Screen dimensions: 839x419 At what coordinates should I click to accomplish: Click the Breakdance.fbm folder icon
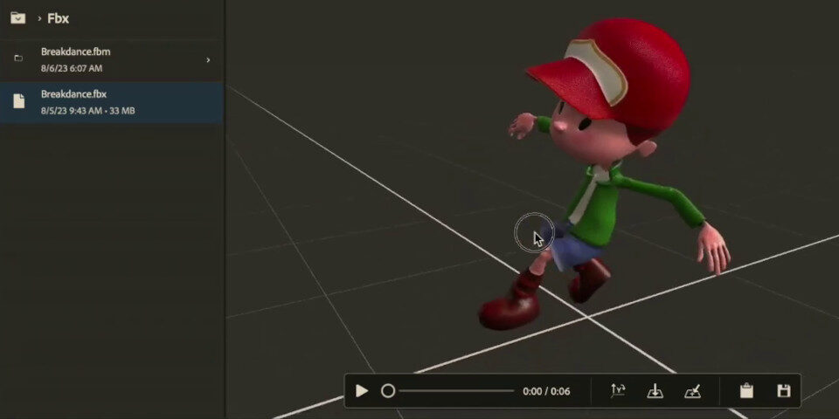18,59
